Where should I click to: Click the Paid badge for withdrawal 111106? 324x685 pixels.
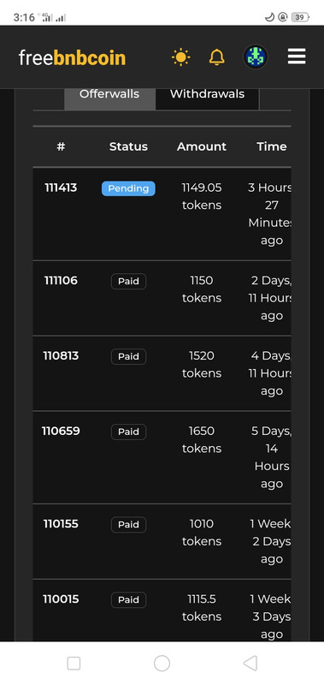coord(128,282)
